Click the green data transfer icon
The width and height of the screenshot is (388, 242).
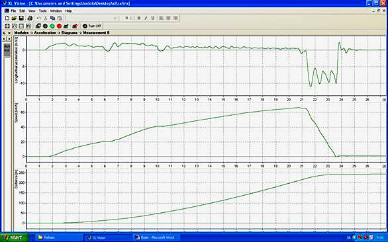coord(66,26)
